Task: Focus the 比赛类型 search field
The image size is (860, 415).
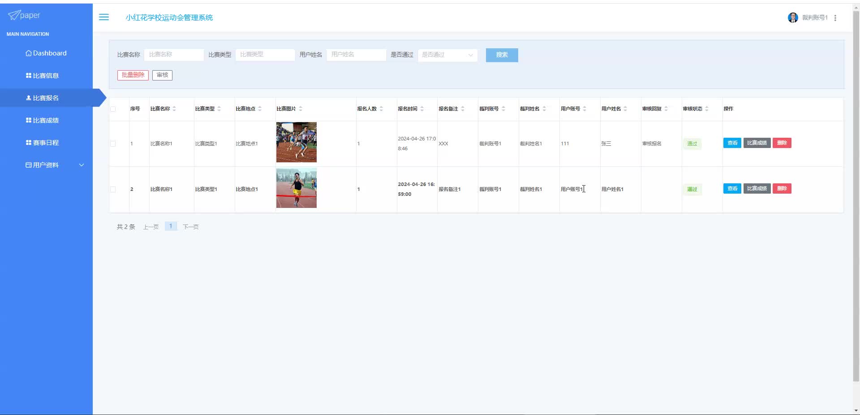Action: [265, 55]
